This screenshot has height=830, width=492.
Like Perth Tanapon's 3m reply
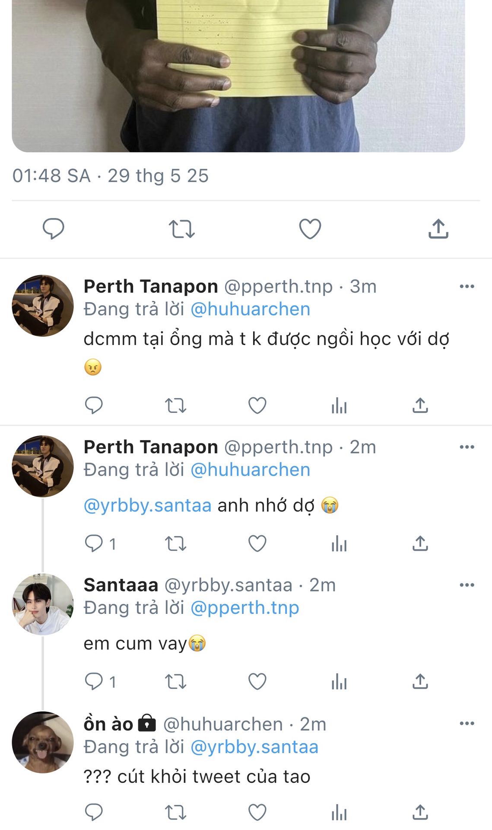point(257,405)
